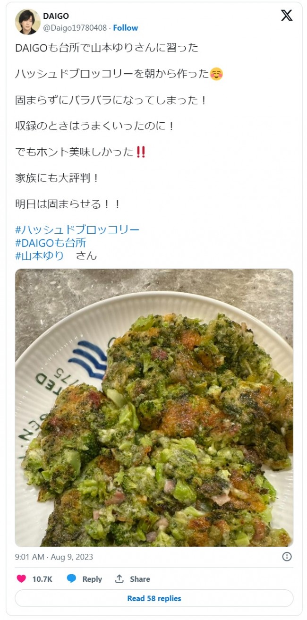Click the red double exclamation emoji
The image size is (307, 620).
pos(140,152)
